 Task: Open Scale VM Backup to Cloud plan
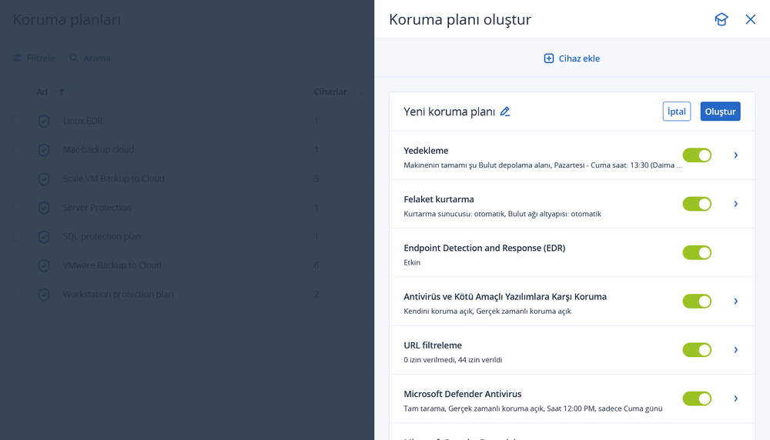pyautogui.click(x=113, y=178)
